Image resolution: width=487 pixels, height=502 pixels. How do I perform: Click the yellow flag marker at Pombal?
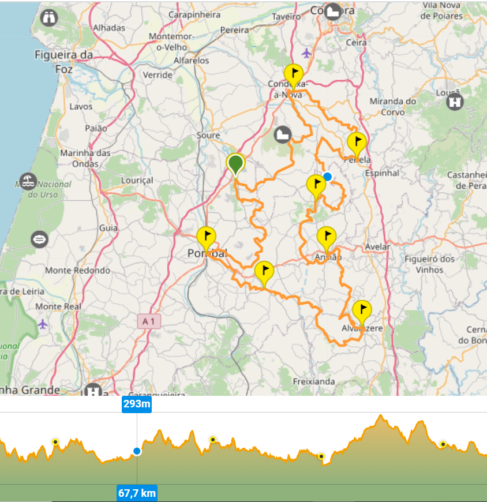click(206, 238)
